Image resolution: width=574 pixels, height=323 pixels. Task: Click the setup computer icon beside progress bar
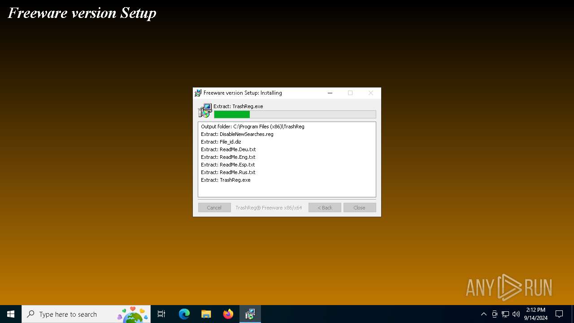coord(205,111)
